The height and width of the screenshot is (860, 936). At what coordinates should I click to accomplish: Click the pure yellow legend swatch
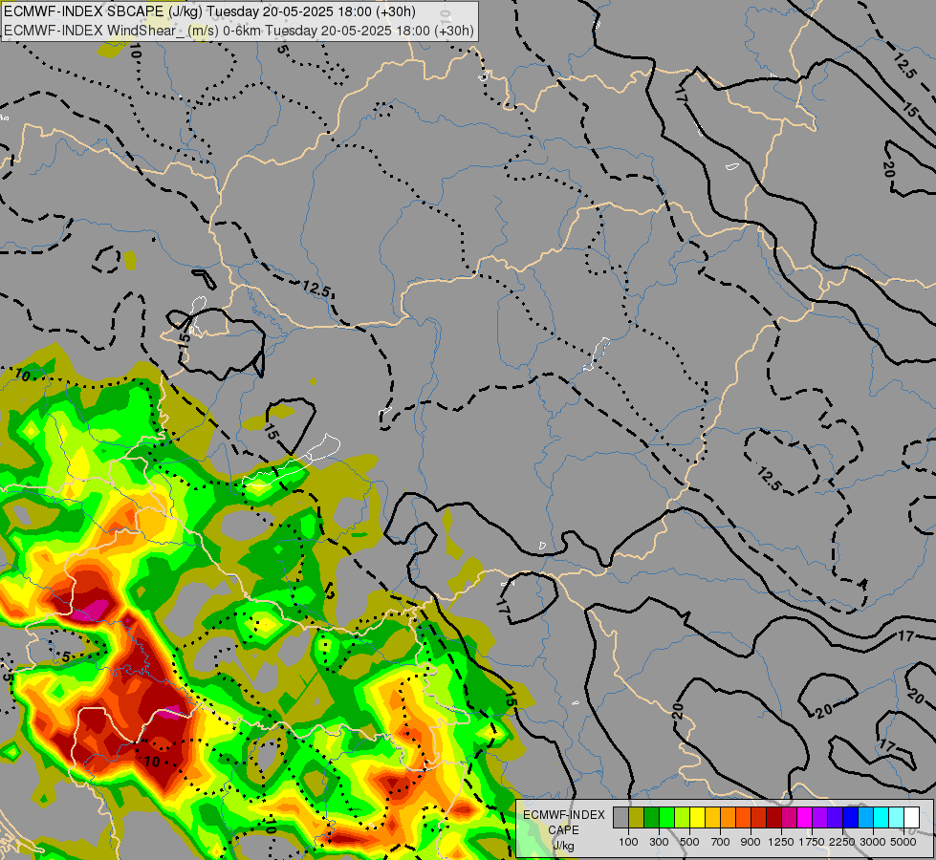click(x=698, y=817)
